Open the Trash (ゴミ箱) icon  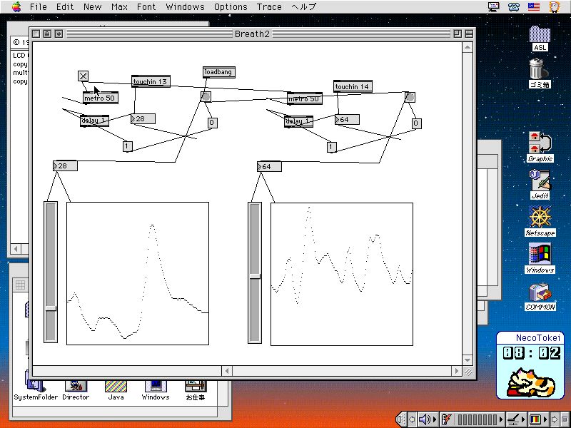pos(540,70)
